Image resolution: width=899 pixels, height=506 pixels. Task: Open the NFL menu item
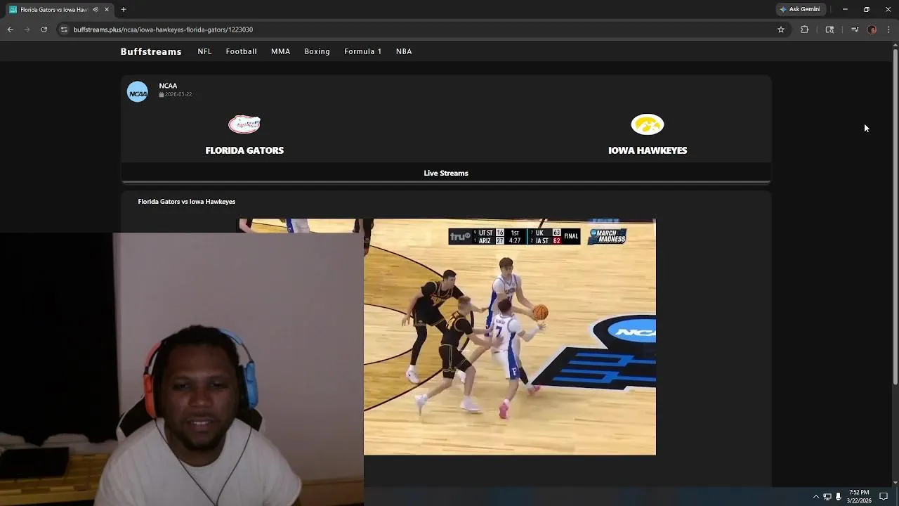point(204,51)
